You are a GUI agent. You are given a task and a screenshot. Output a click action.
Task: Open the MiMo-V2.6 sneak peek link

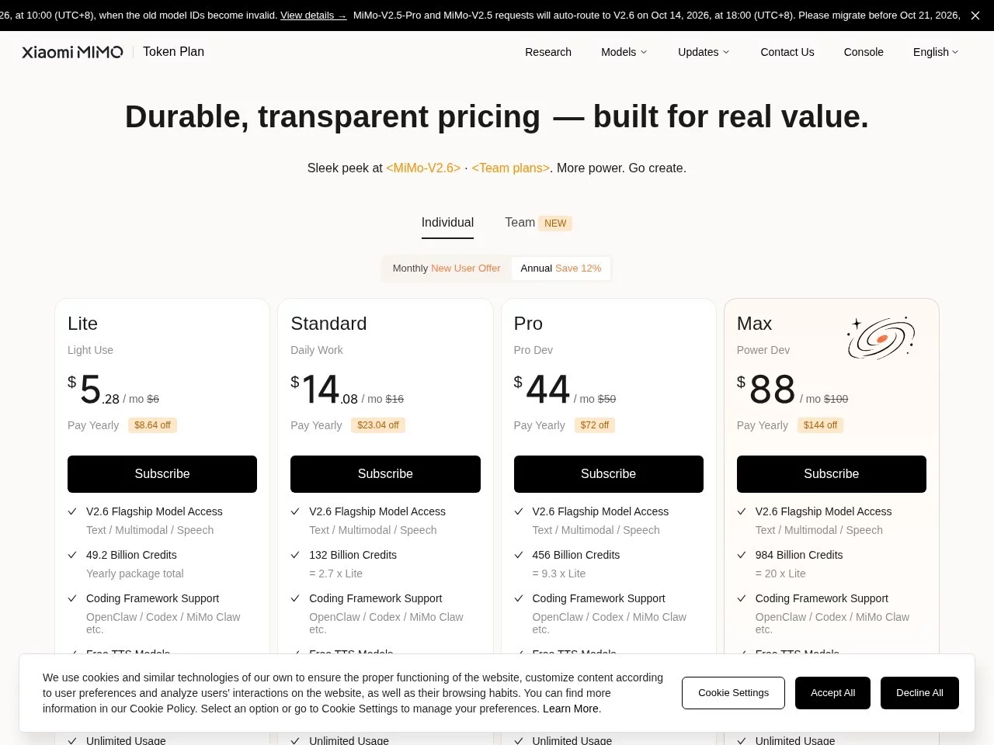point(423,168)
